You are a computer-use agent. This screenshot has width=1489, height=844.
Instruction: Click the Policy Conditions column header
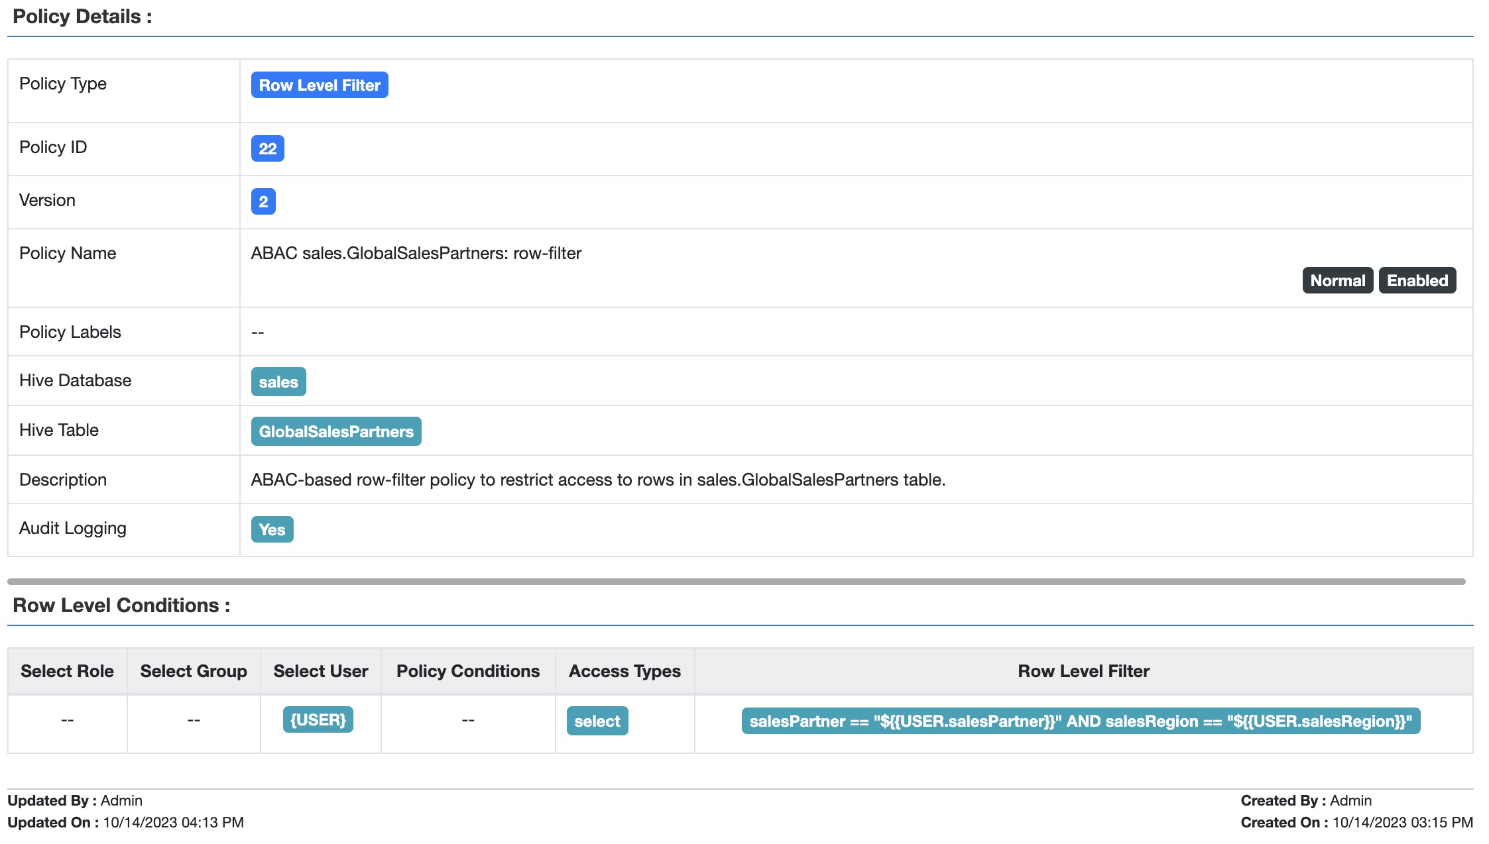tap(467, 671)
